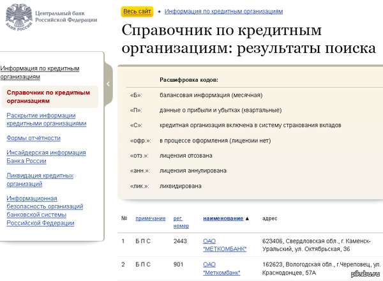Viewport: 383px width, 281px height.
Task: Sort the table by "примечание" column
Action: point(151,218)
